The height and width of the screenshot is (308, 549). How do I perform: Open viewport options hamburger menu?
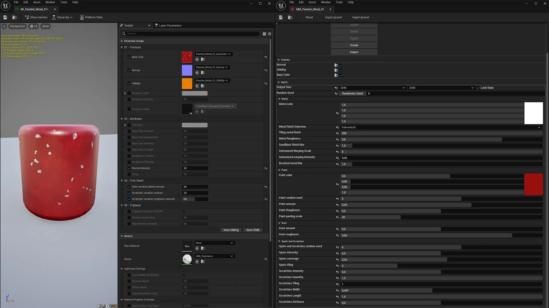[4, 26]
